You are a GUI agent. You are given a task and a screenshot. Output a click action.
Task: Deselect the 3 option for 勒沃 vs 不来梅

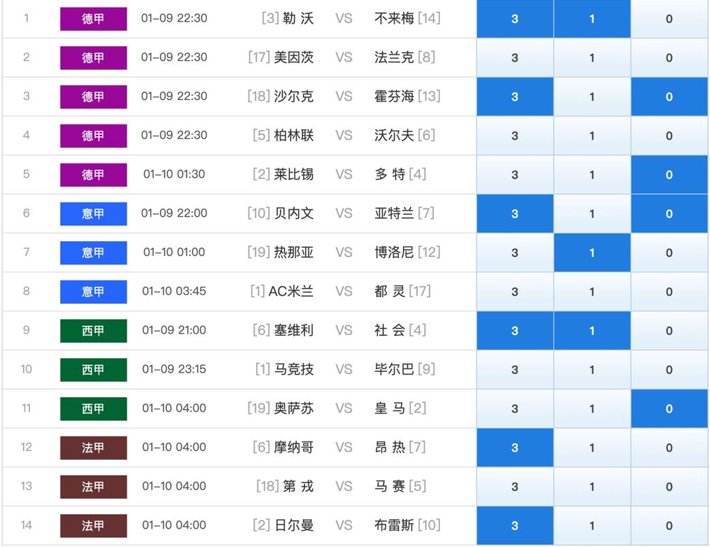coord(515,18)
